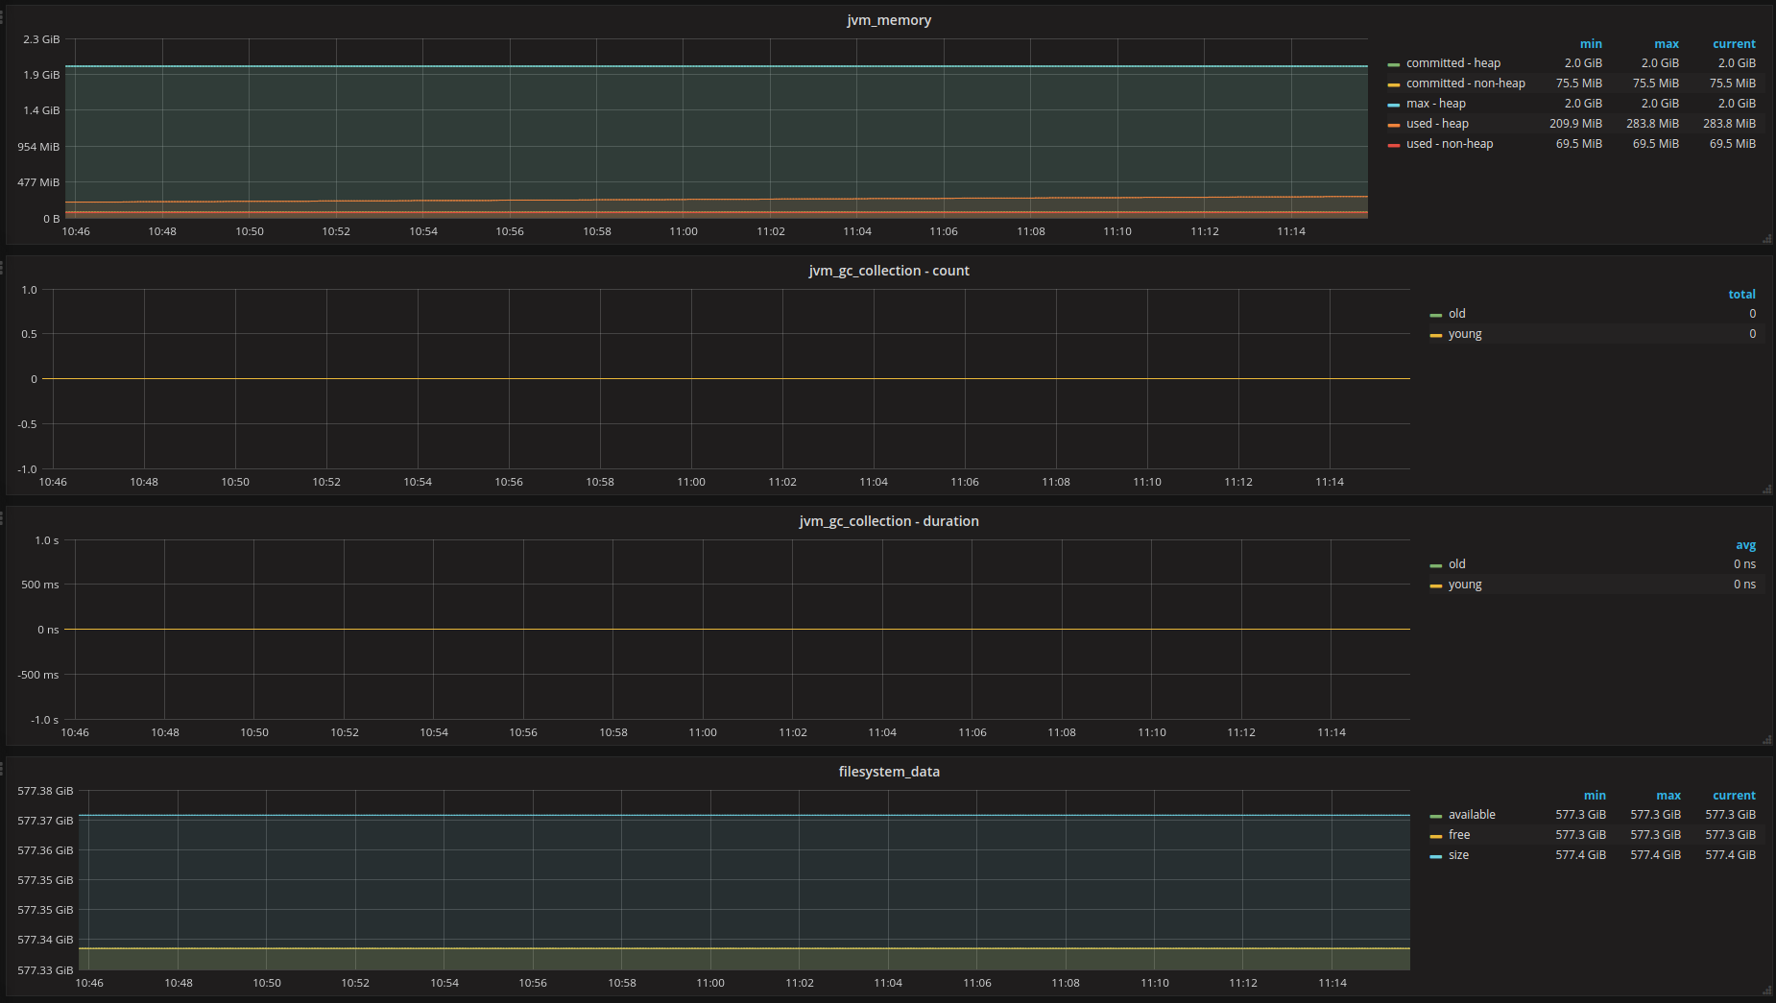Click the 209.9 MiB min value for used - heap

(1575, 124)
